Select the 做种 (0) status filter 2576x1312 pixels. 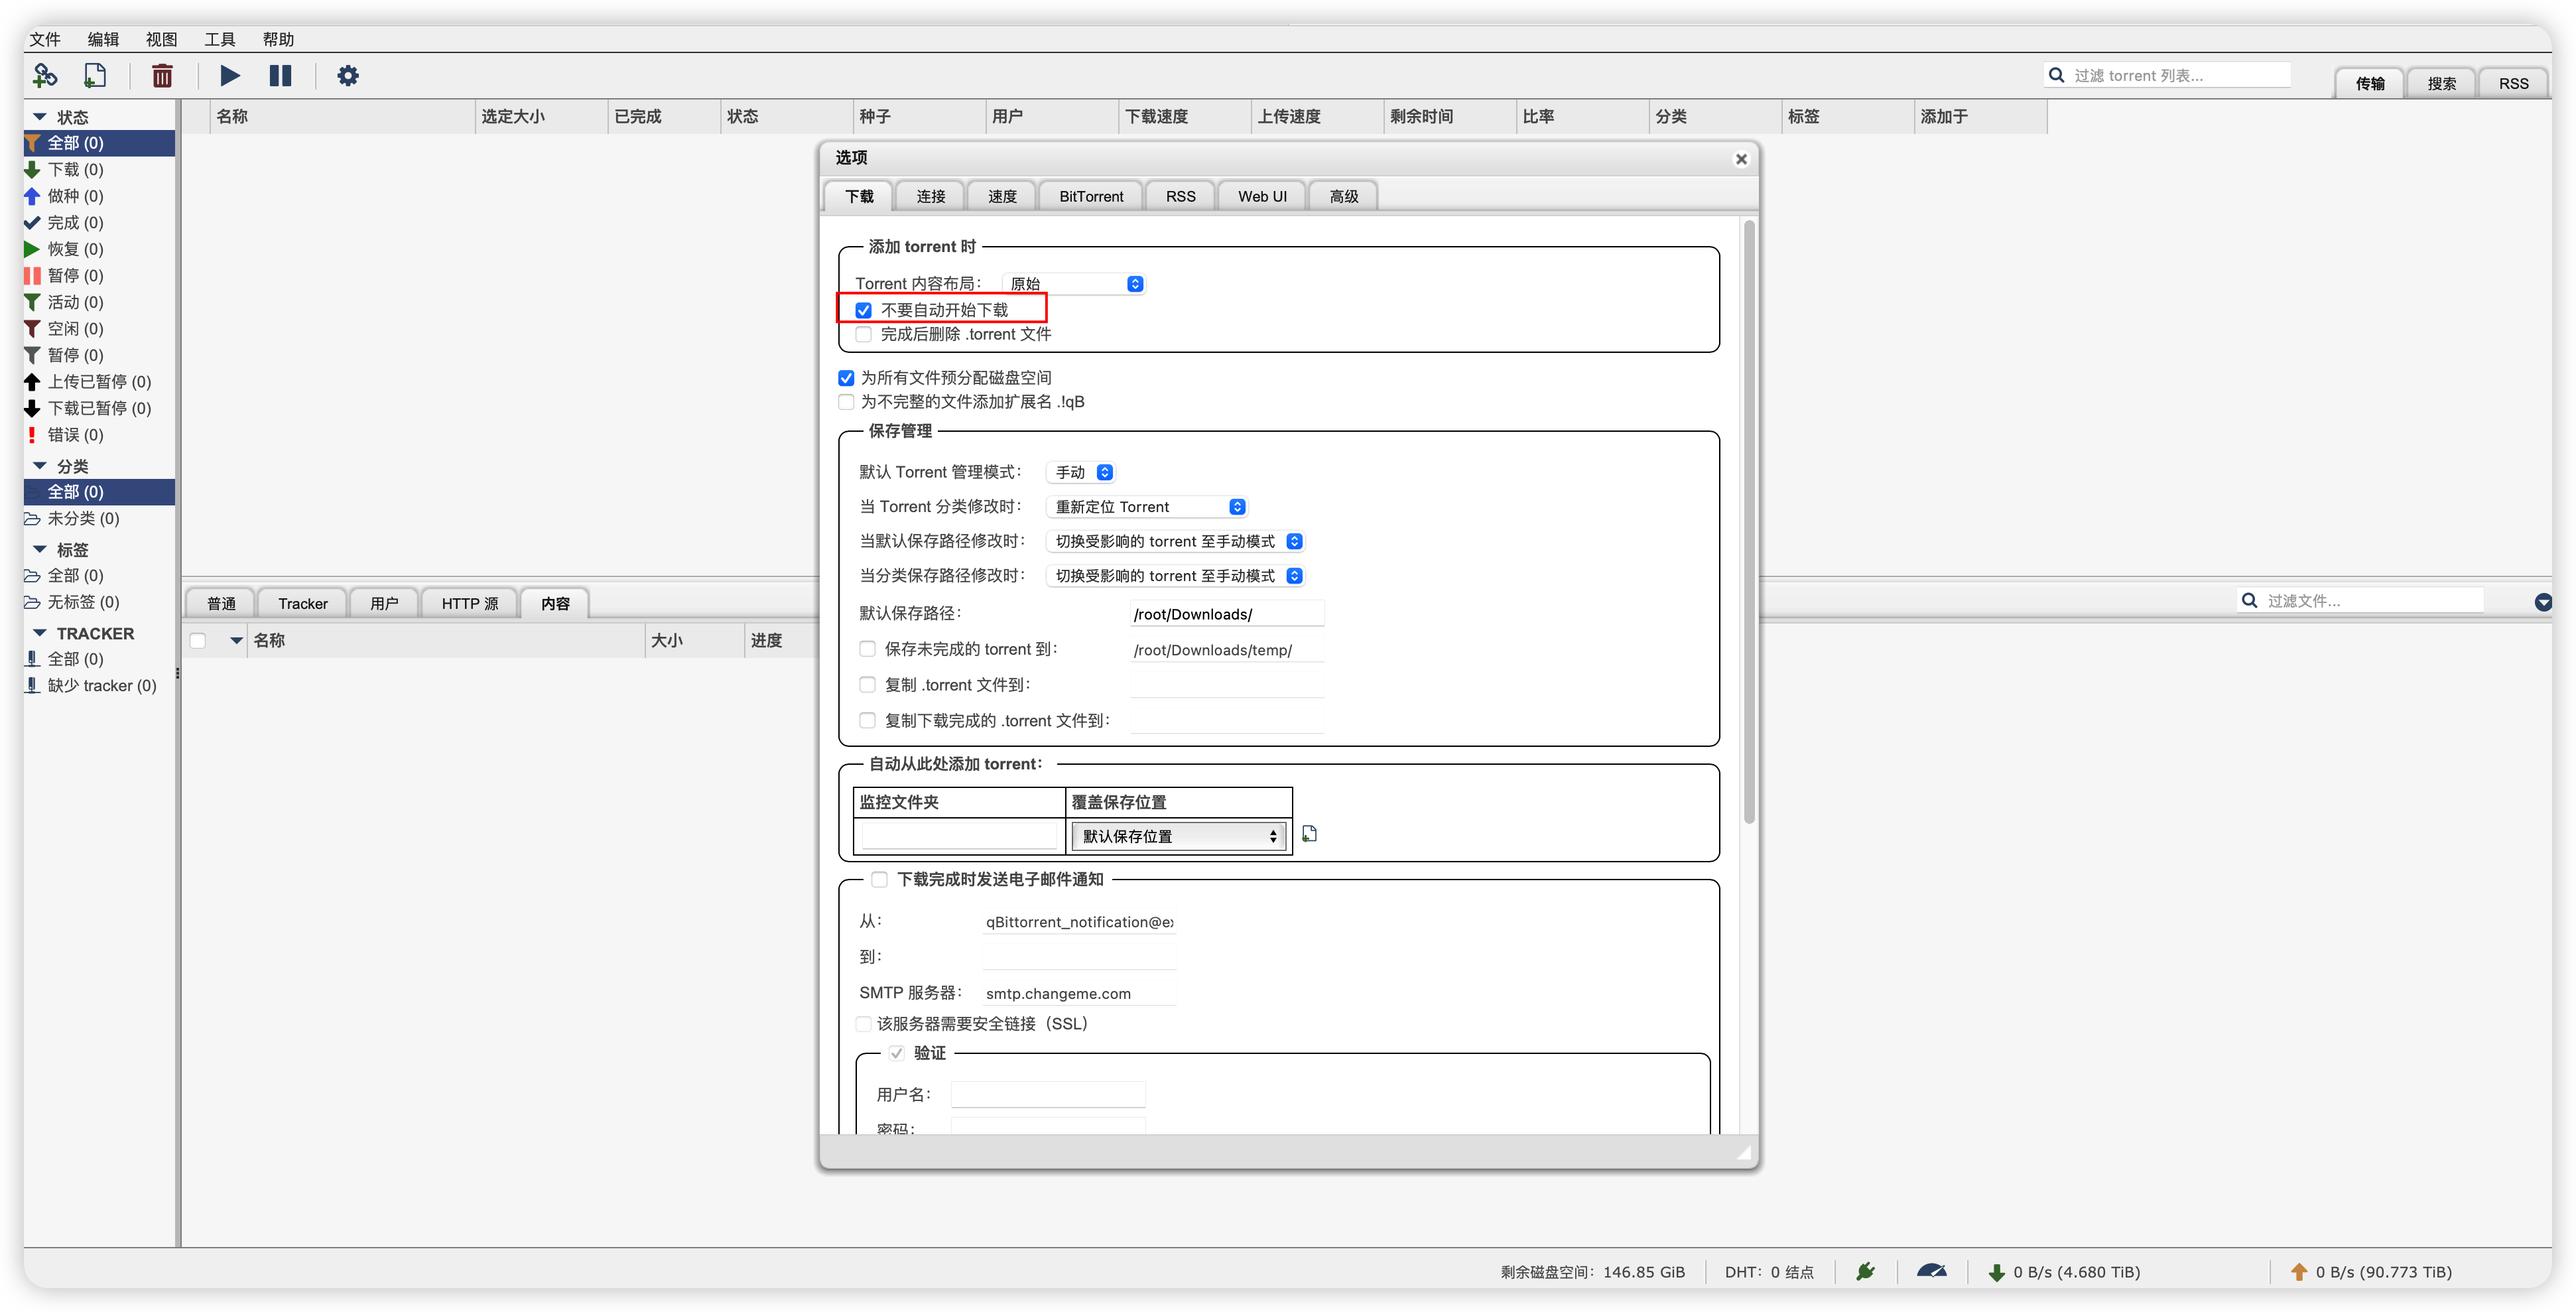pyautogui.click(x=98, y=196)
